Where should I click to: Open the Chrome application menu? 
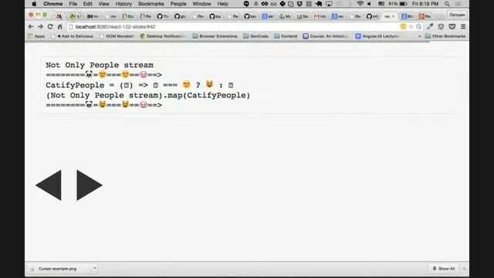(x=53, y=4)
